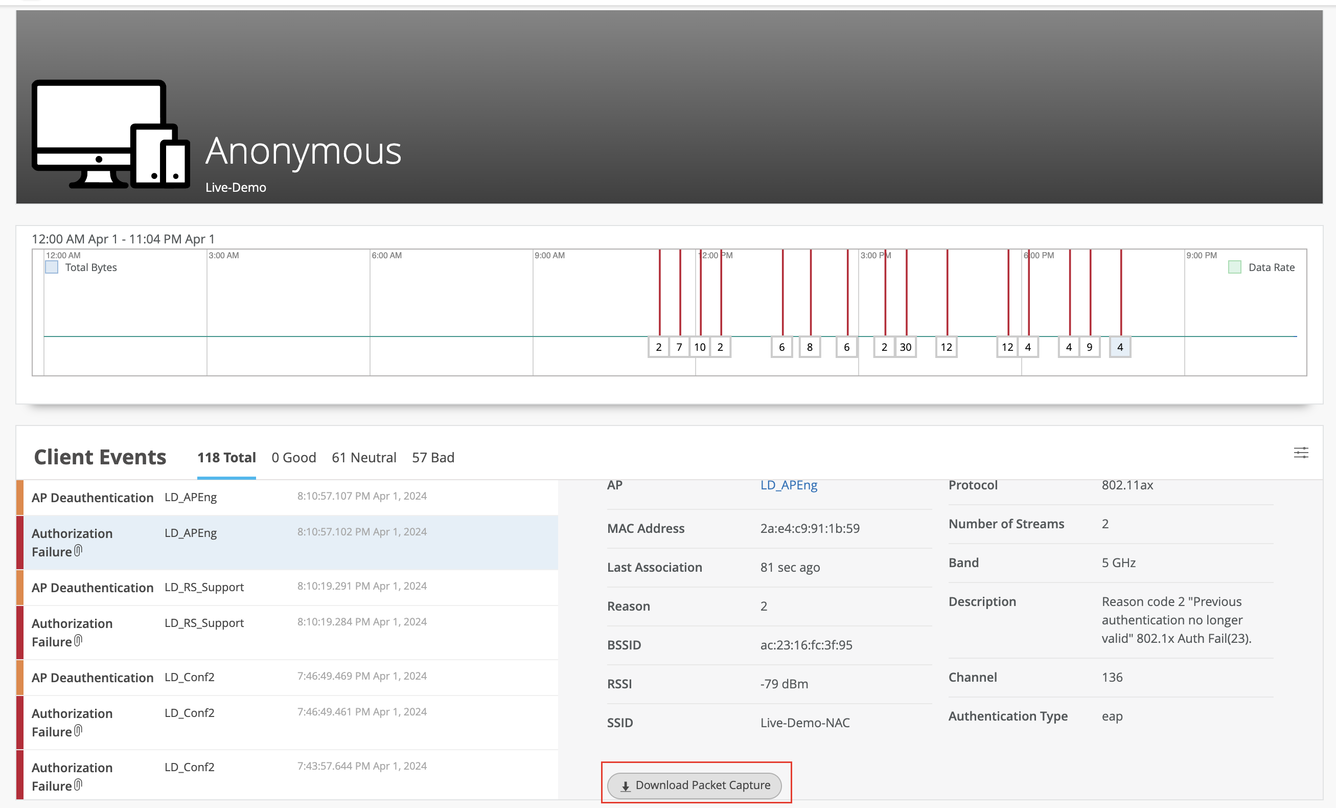Click paperclip icon on 7:43:57 Authorization Failure
This screenshot has width=1336, height=808.
78,784
